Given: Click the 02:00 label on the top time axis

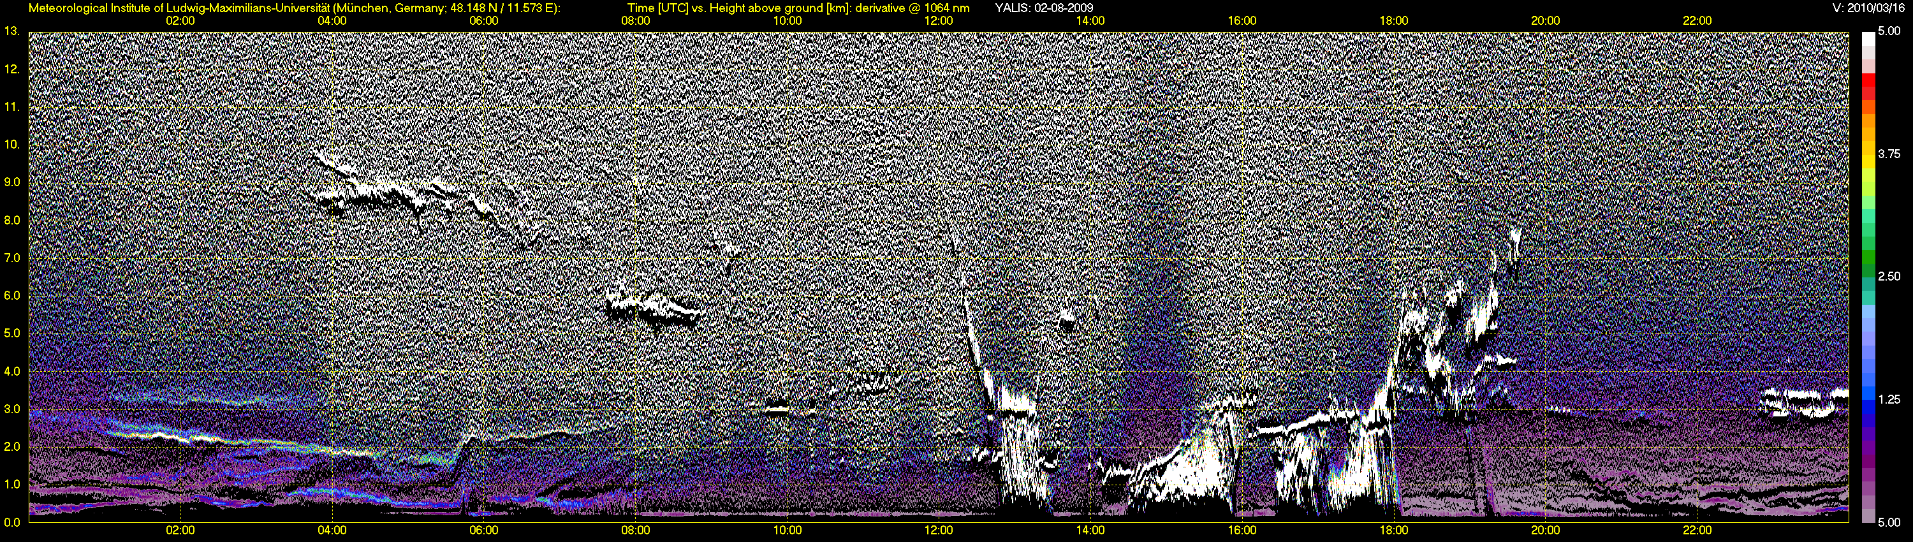Looking at the screenshot, I should coord(180,21).
